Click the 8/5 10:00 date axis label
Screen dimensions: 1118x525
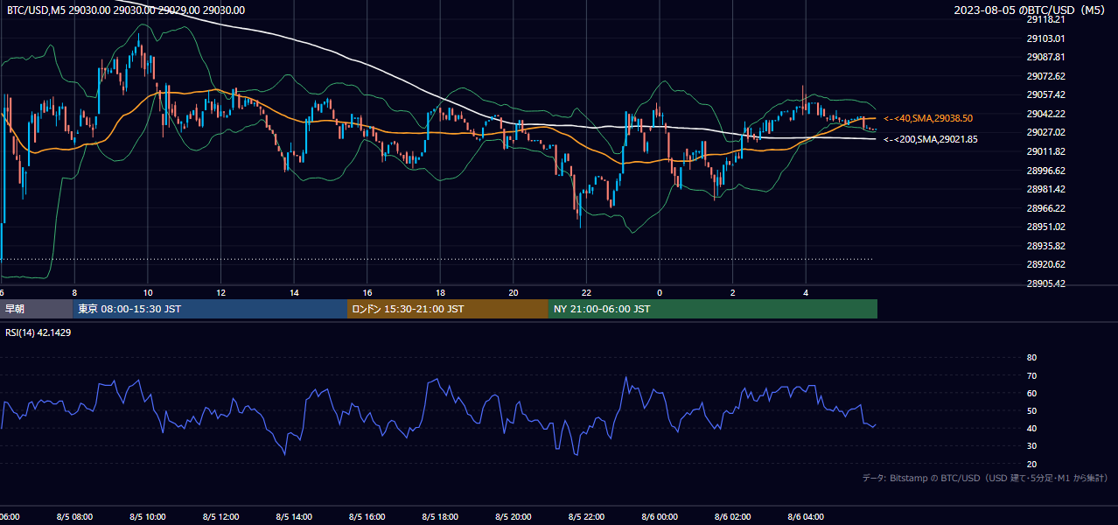point(148,517)
